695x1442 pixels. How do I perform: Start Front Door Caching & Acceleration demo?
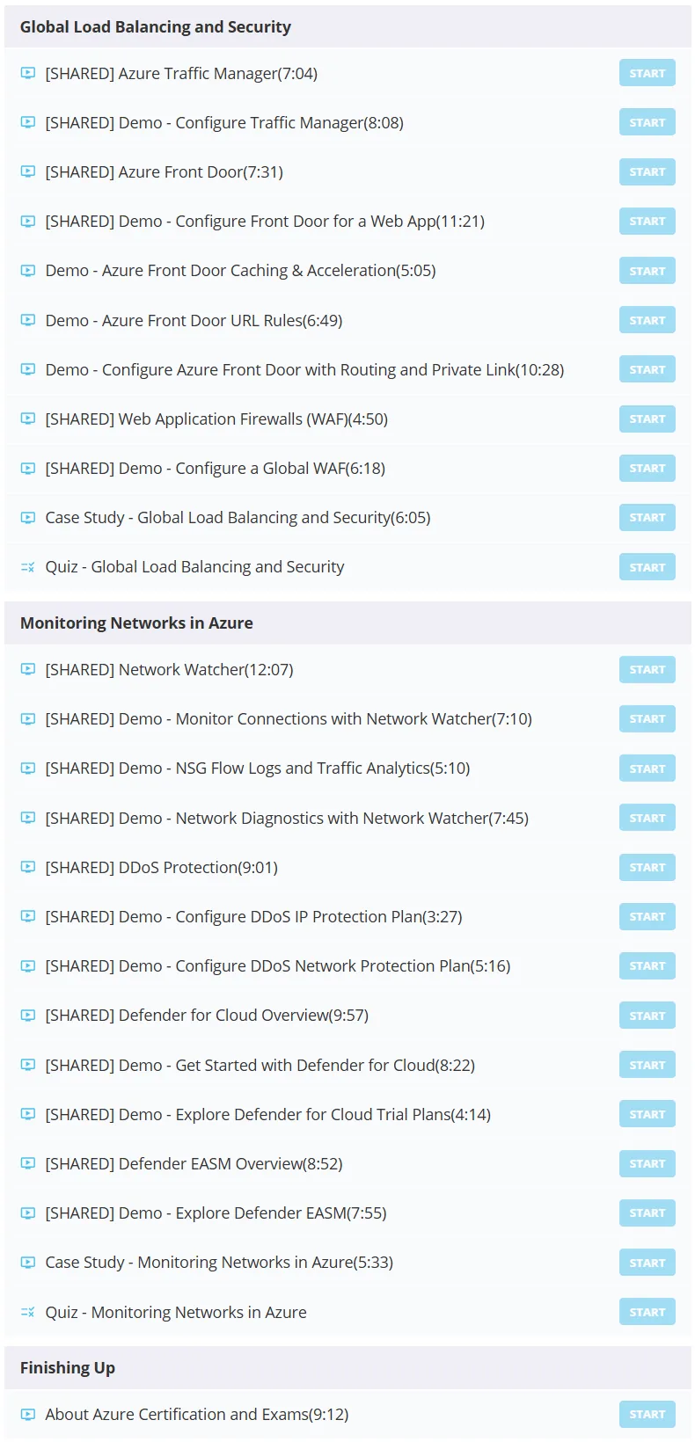click(647, 271)
